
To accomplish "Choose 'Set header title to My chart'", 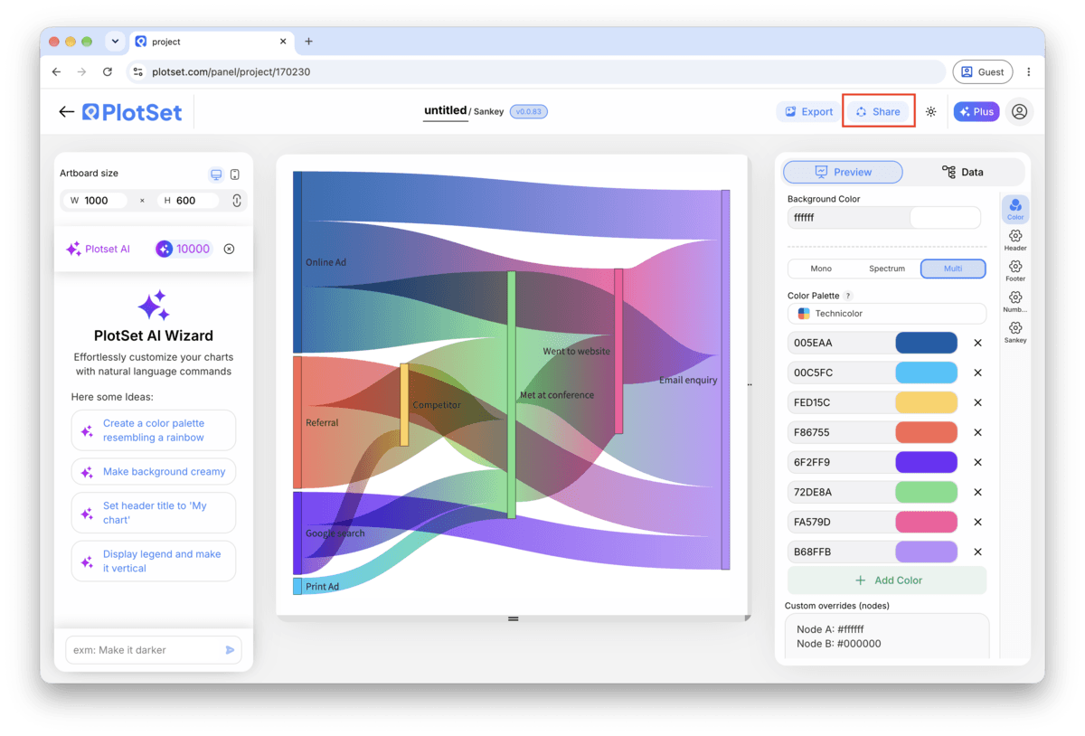I will 154,513.
